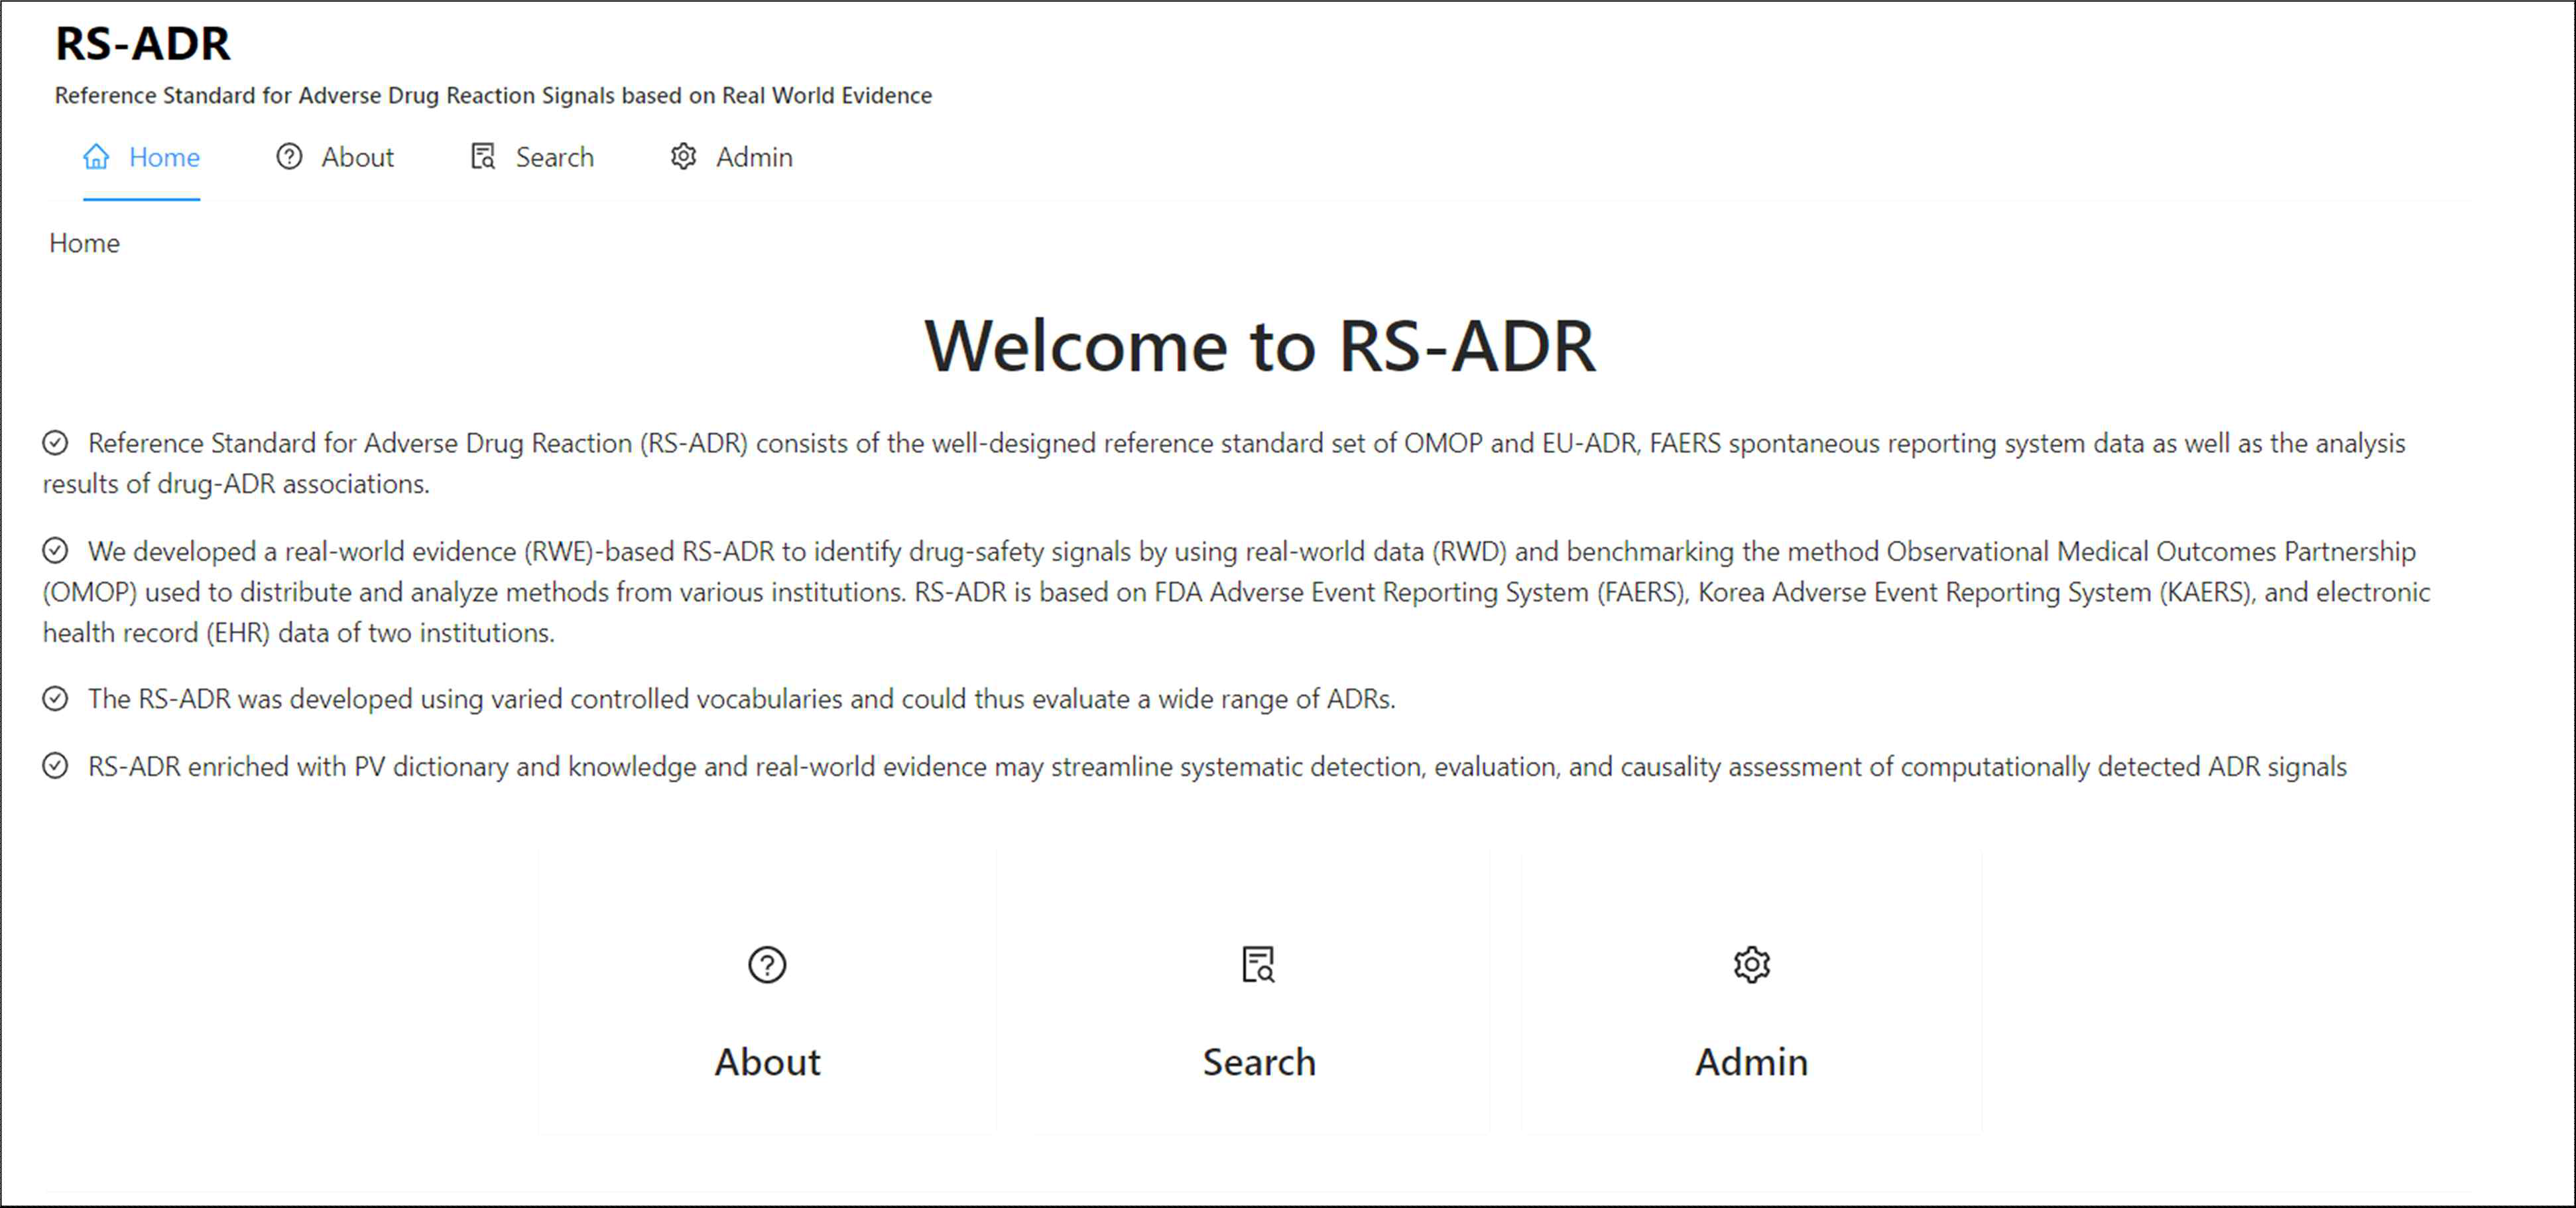
Task: Click the Search document icon in navigation
Action: 483,157
